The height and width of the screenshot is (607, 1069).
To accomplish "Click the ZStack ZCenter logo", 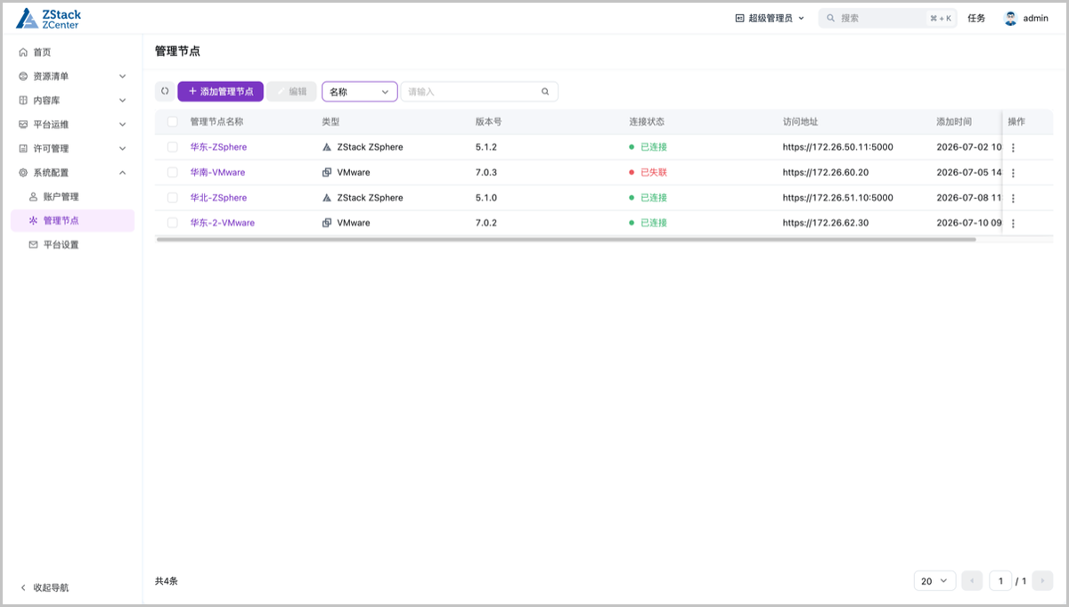I will click(x=49, y=19).
